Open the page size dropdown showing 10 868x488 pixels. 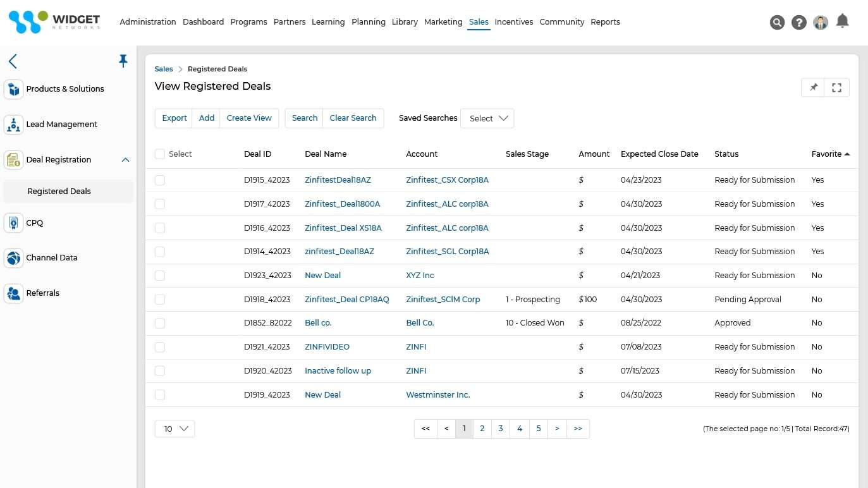click(174, 429)
